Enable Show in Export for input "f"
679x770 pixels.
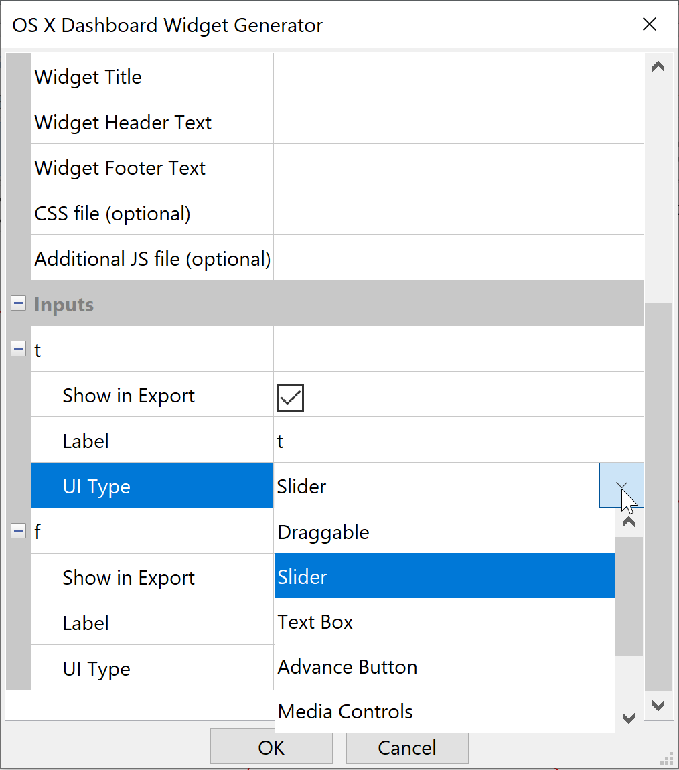(x=290, y=576)
